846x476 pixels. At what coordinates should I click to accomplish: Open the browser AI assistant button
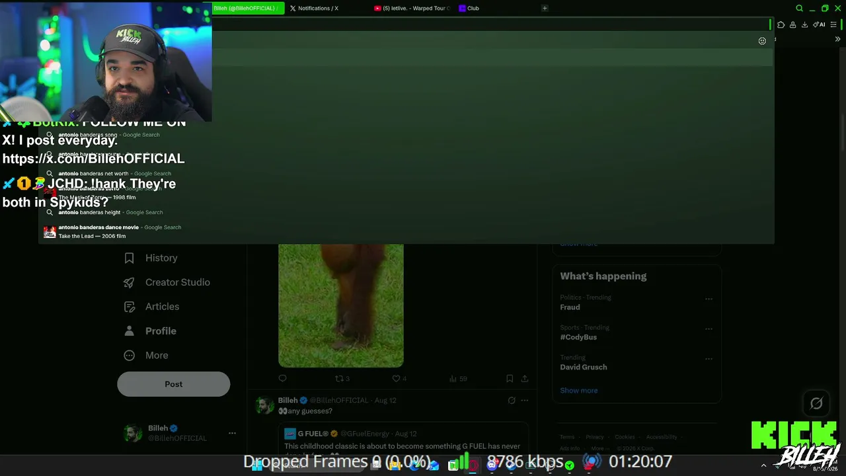point(819,24)
